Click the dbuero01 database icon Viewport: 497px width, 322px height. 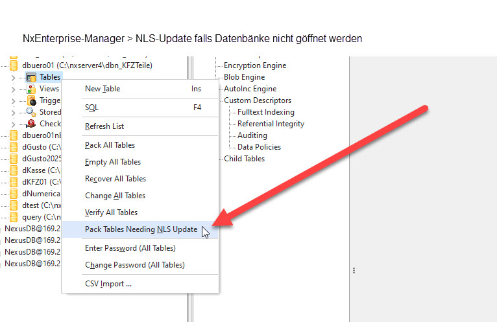tap(14, 65)
